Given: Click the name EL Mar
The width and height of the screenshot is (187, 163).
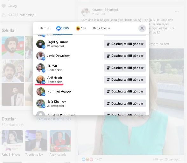Looking at the screenshot, I should (52, 66).
